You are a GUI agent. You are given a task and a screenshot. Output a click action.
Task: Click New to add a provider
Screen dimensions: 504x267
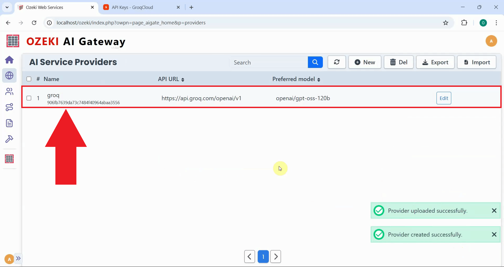tap(365, 62)
